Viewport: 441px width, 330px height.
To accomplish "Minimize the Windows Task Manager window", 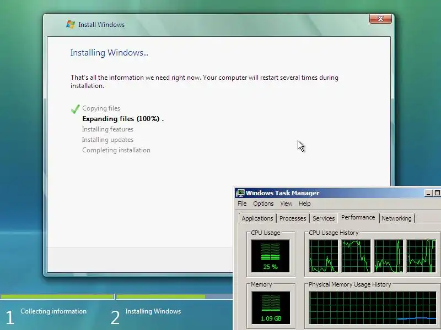I will 428,193.
